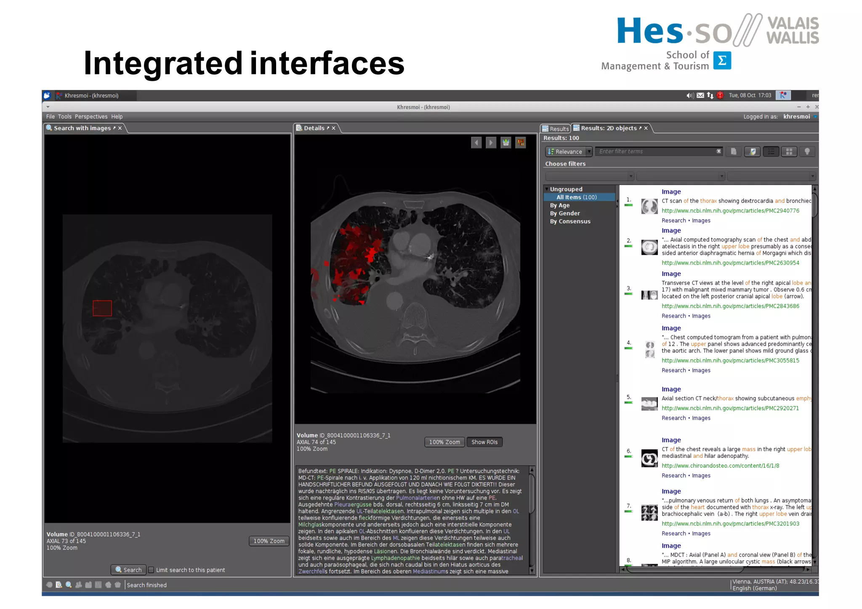Screen dimensions: 862x609
Task: Click basket tray icon in status bar
Action: [x=118, y=585]
